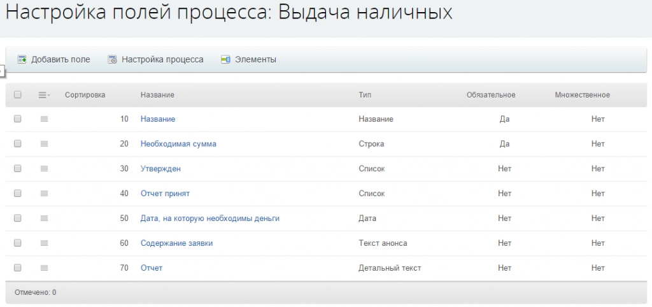
Task: Sort by the Сортировка column header
Action: point(85,95)
